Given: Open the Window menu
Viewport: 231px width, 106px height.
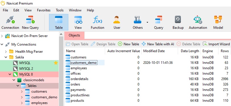Looking at the screenshot, I should click(x=75, y=10).
